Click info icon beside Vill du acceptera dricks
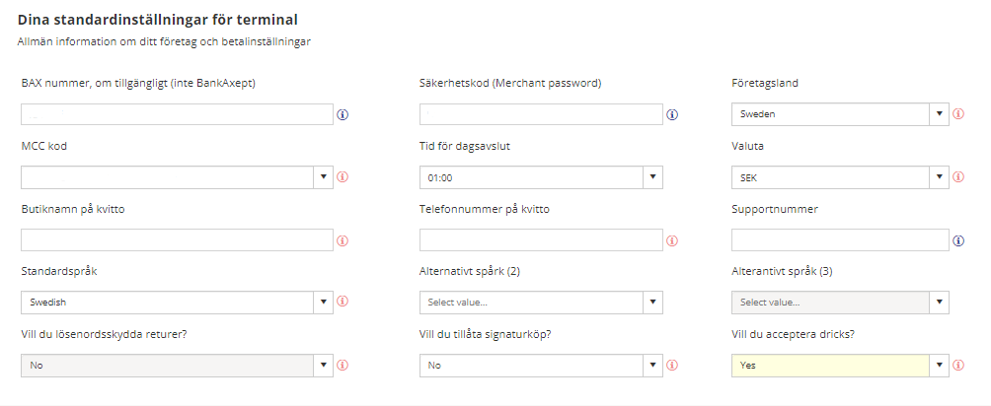Screen dimensions: 991x406 (958, 365)
